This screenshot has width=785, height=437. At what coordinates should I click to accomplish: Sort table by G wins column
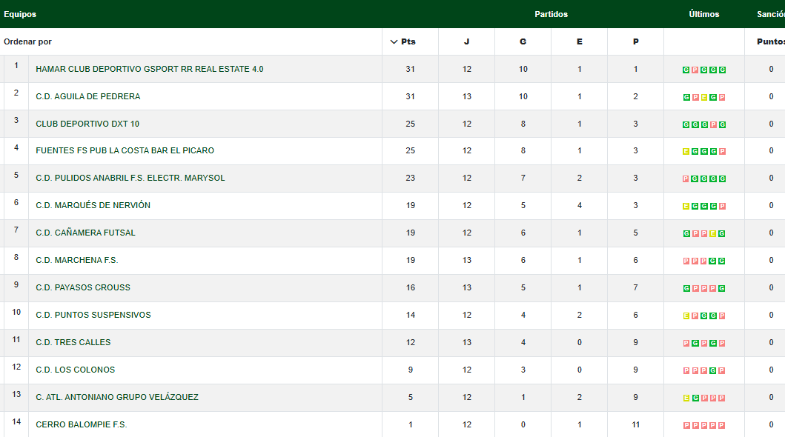click(x=523, y=41)
